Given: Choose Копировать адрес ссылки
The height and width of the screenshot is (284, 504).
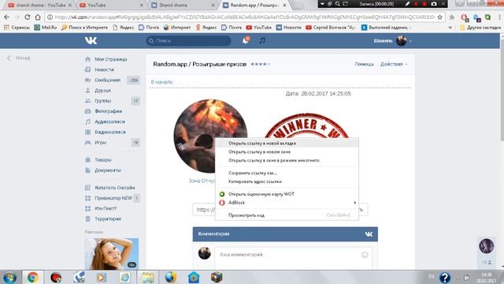Looking at the screenshot, I should click(287, 181).
